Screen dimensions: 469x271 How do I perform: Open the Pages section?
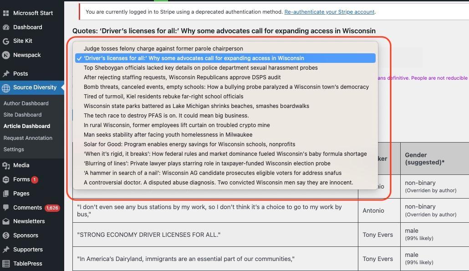(x=20, y=193)
